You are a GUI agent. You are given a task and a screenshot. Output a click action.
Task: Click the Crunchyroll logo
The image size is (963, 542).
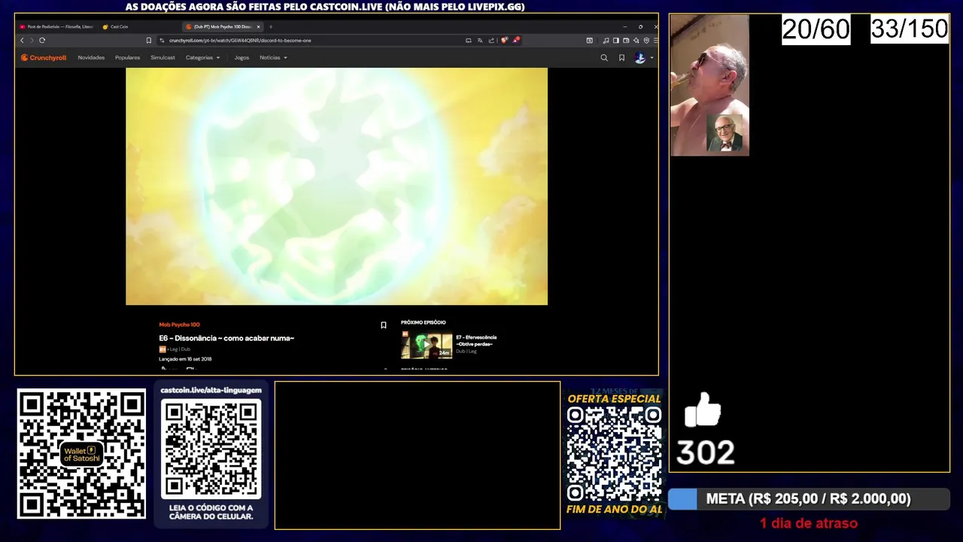pyautogui.click(x=44, y=58)
